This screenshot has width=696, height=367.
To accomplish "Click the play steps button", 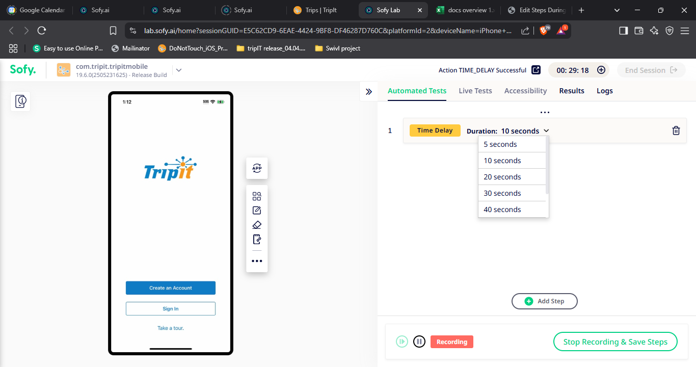I will pos(402,342).
